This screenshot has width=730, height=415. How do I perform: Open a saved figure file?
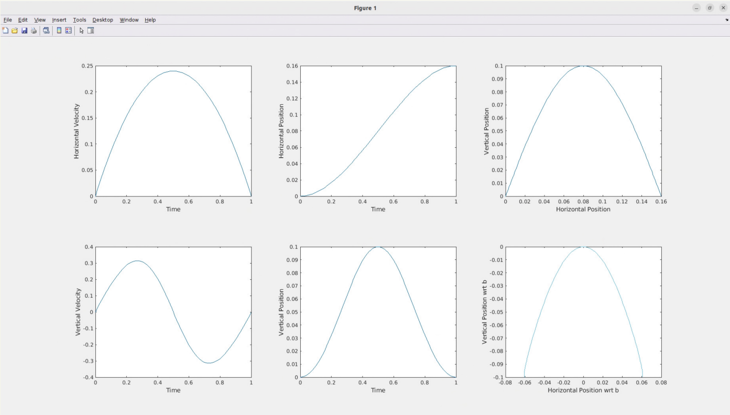pos(15,30)
